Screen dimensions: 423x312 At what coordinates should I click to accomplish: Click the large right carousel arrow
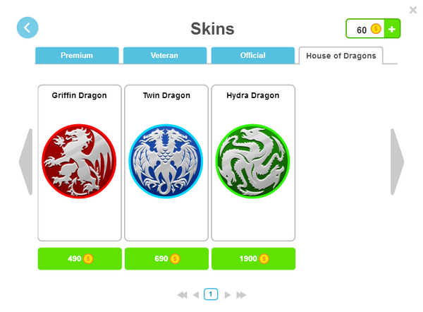click(397, 162)
